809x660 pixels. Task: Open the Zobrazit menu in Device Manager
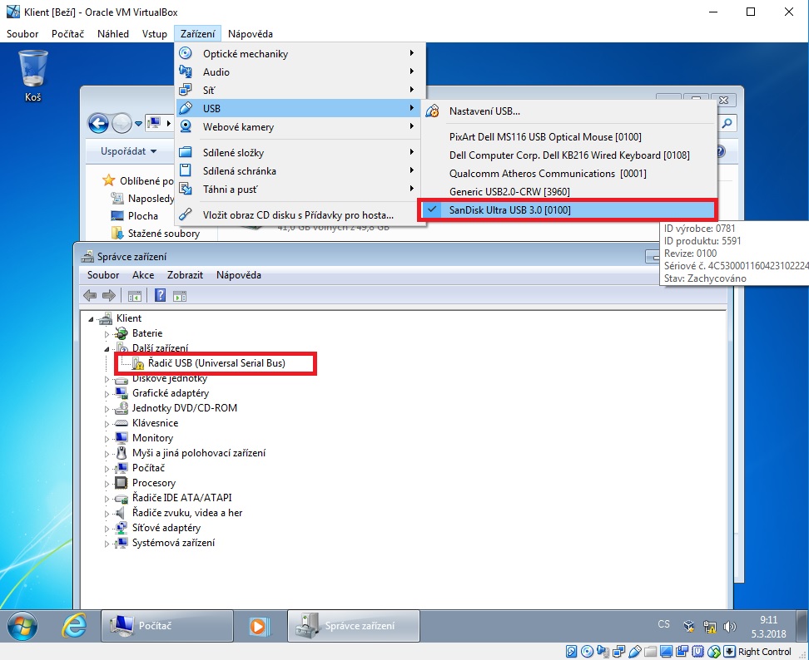pos(185,275)
